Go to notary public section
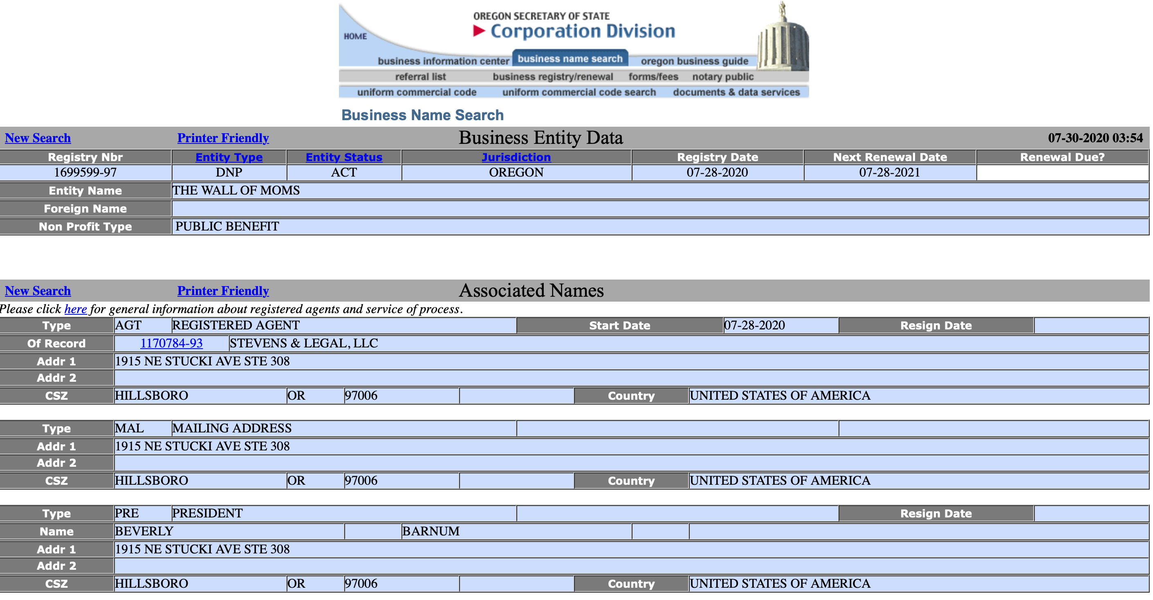This screenshot has height=600, width=1153. [x=723, y=76]
